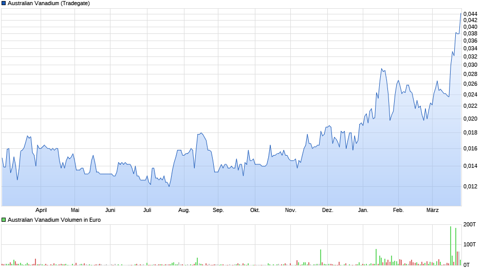Select the Juni month label
Screen dimensions: 483x270
(x=110, y=210)
